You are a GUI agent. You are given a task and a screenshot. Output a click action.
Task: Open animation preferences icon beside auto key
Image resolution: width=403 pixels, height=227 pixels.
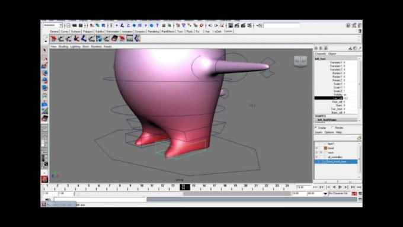(360, 193)
